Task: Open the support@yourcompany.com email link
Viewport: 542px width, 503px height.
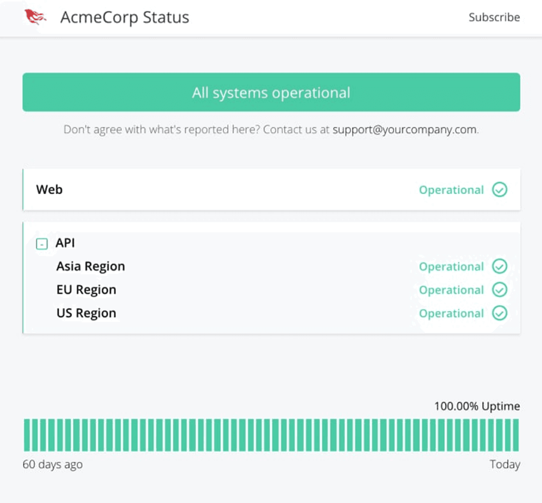Action: (x=405, y=130)
